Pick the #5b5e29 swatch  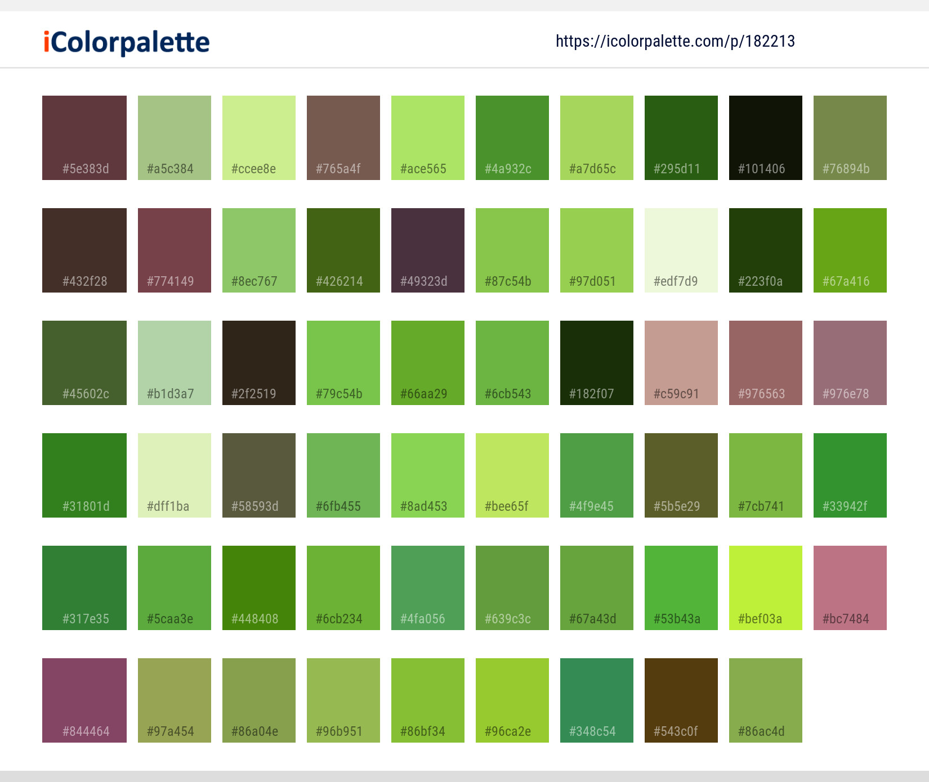tap(681, 475)
